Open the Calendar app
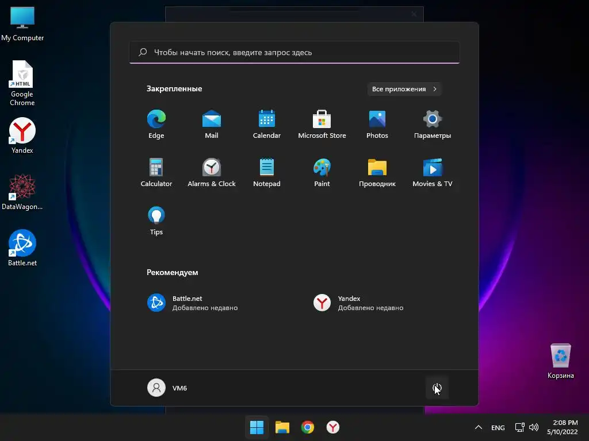This screenshot has width=589, height=441. click(267, 125)
